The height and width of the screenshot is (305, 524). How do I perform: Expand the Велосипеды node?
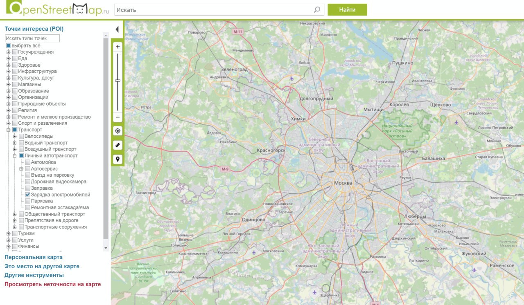click(x=15, y=136)
